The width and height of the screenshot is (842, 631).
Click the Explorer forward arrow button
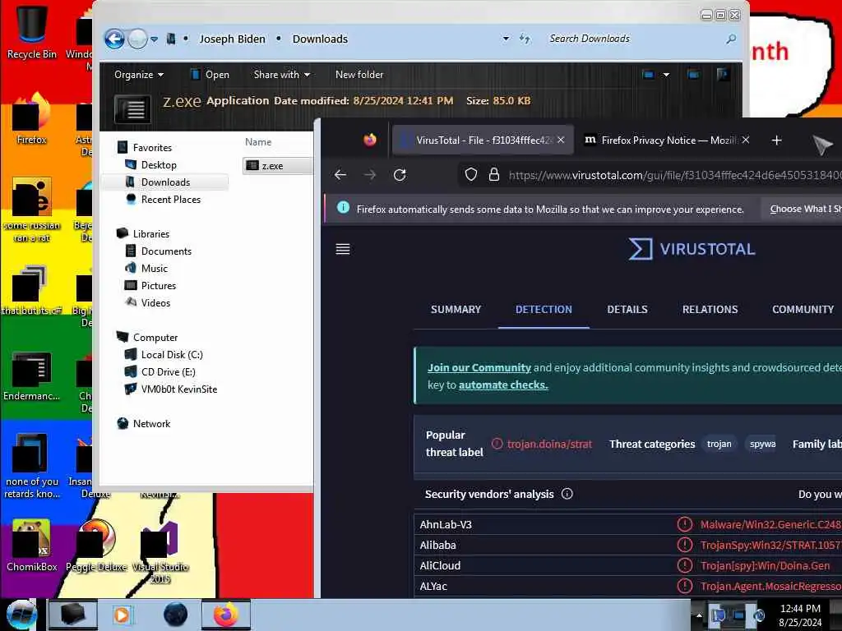[137, 39]
